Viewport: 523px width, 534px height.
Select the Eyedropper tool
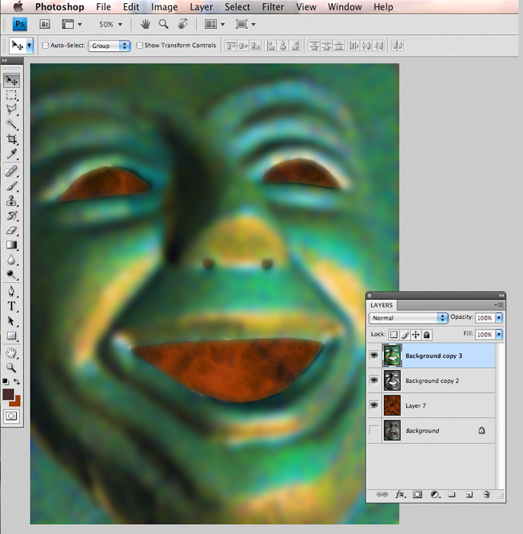click(x=11, y=154)
